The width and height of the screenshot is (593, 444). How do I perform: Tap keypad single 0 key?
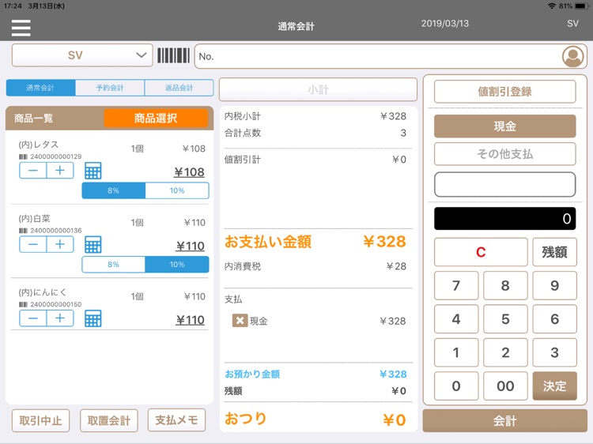pyautogui.click(x=456, y=386)
